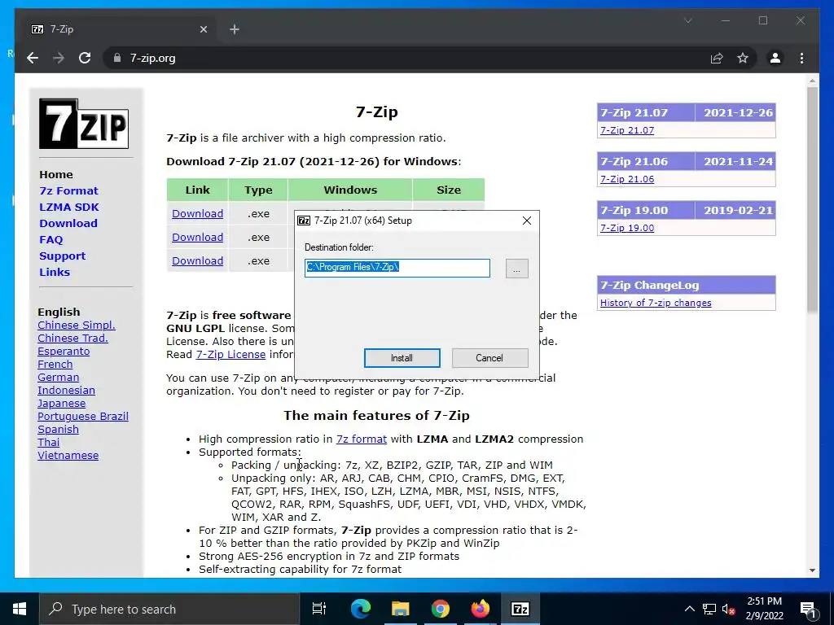Open the notification center icon
The height and width of the screenshot is (625, 834).
point(808,609)
